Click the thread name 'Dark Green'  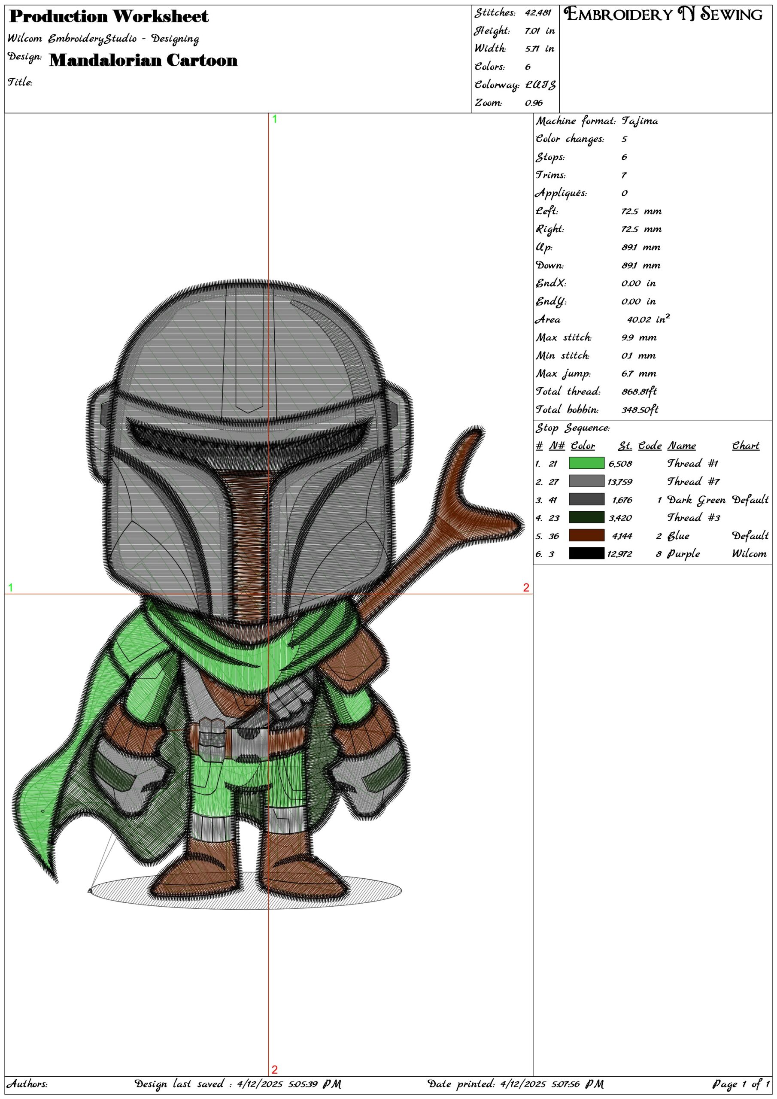(697, 500)
